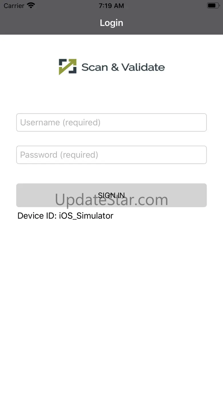
Task: Select the iOS_Simulator device ID value
Action: (86, 216)
